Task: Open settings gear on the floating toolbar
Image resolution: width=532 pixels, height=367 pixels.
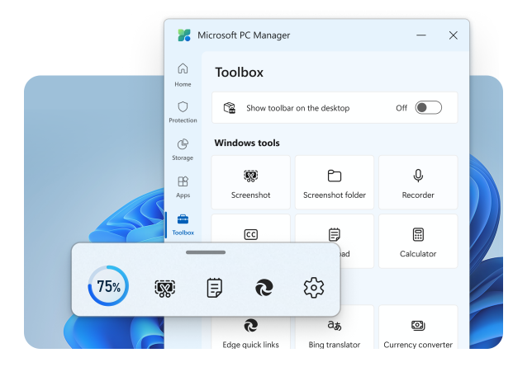Action: tap(314, 288)
